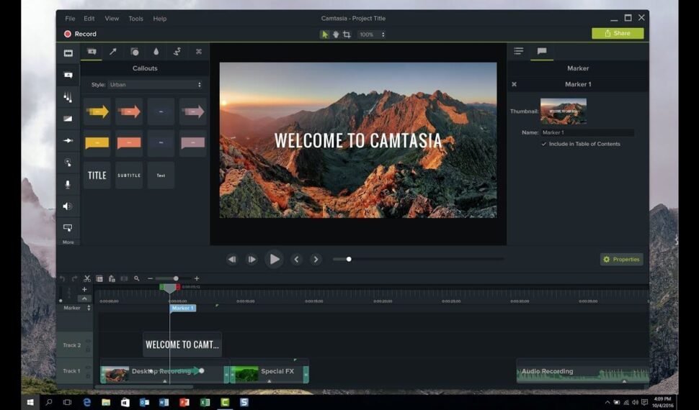Open the Media bin in left sidebar
Viewport: 699px width, 410px height.
[x=68, y=53]
